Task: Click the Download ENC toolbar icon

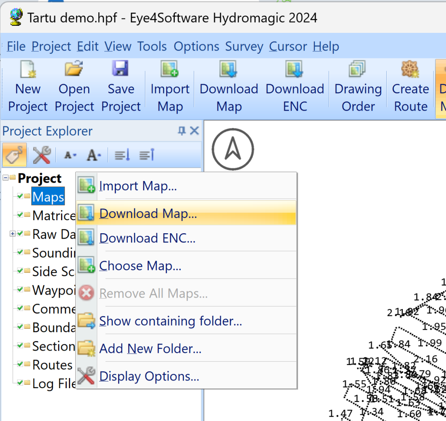Action: [x=294, y=69]
